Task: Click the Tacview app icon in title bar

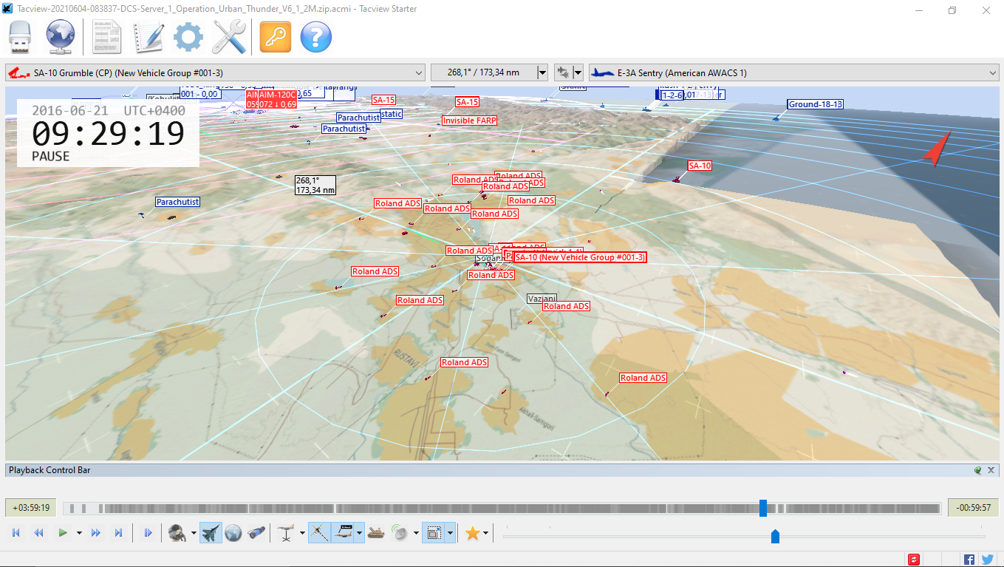Action: pos(8,9)
